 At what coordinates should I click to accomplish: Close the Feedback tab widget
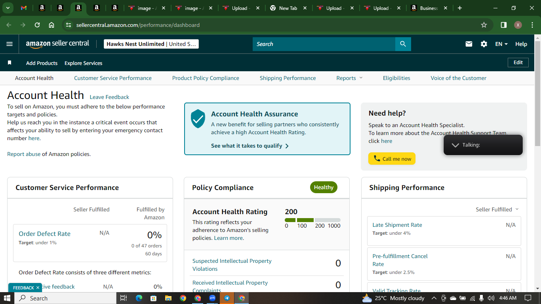pyautogui.click(x=38, y=288)
